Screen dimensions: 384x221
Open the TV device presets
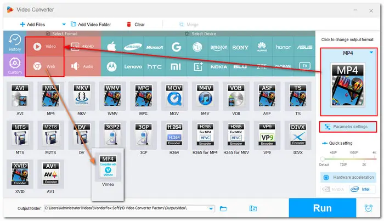tap(304, 66)
